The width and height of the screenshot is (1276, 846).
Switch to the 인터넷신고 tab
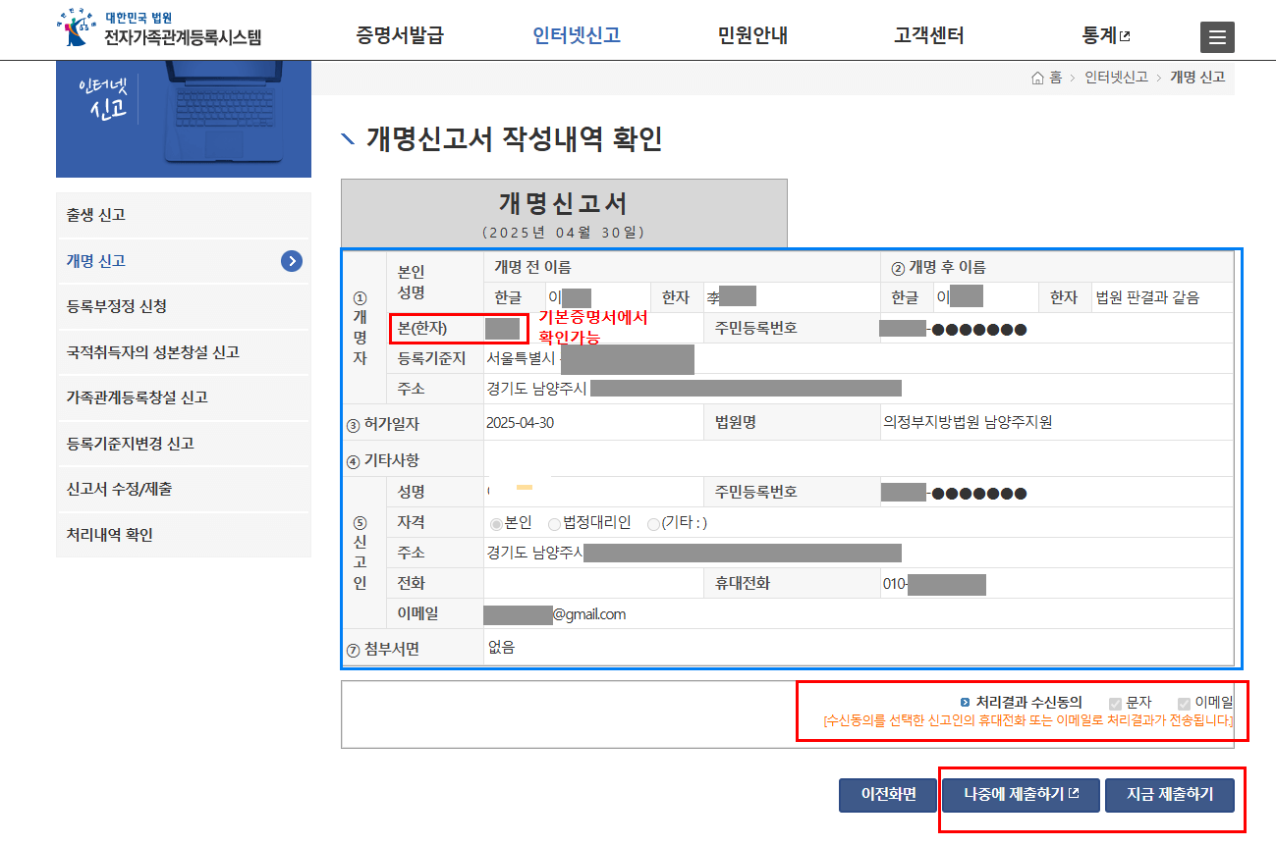click(x=575, y=34)
